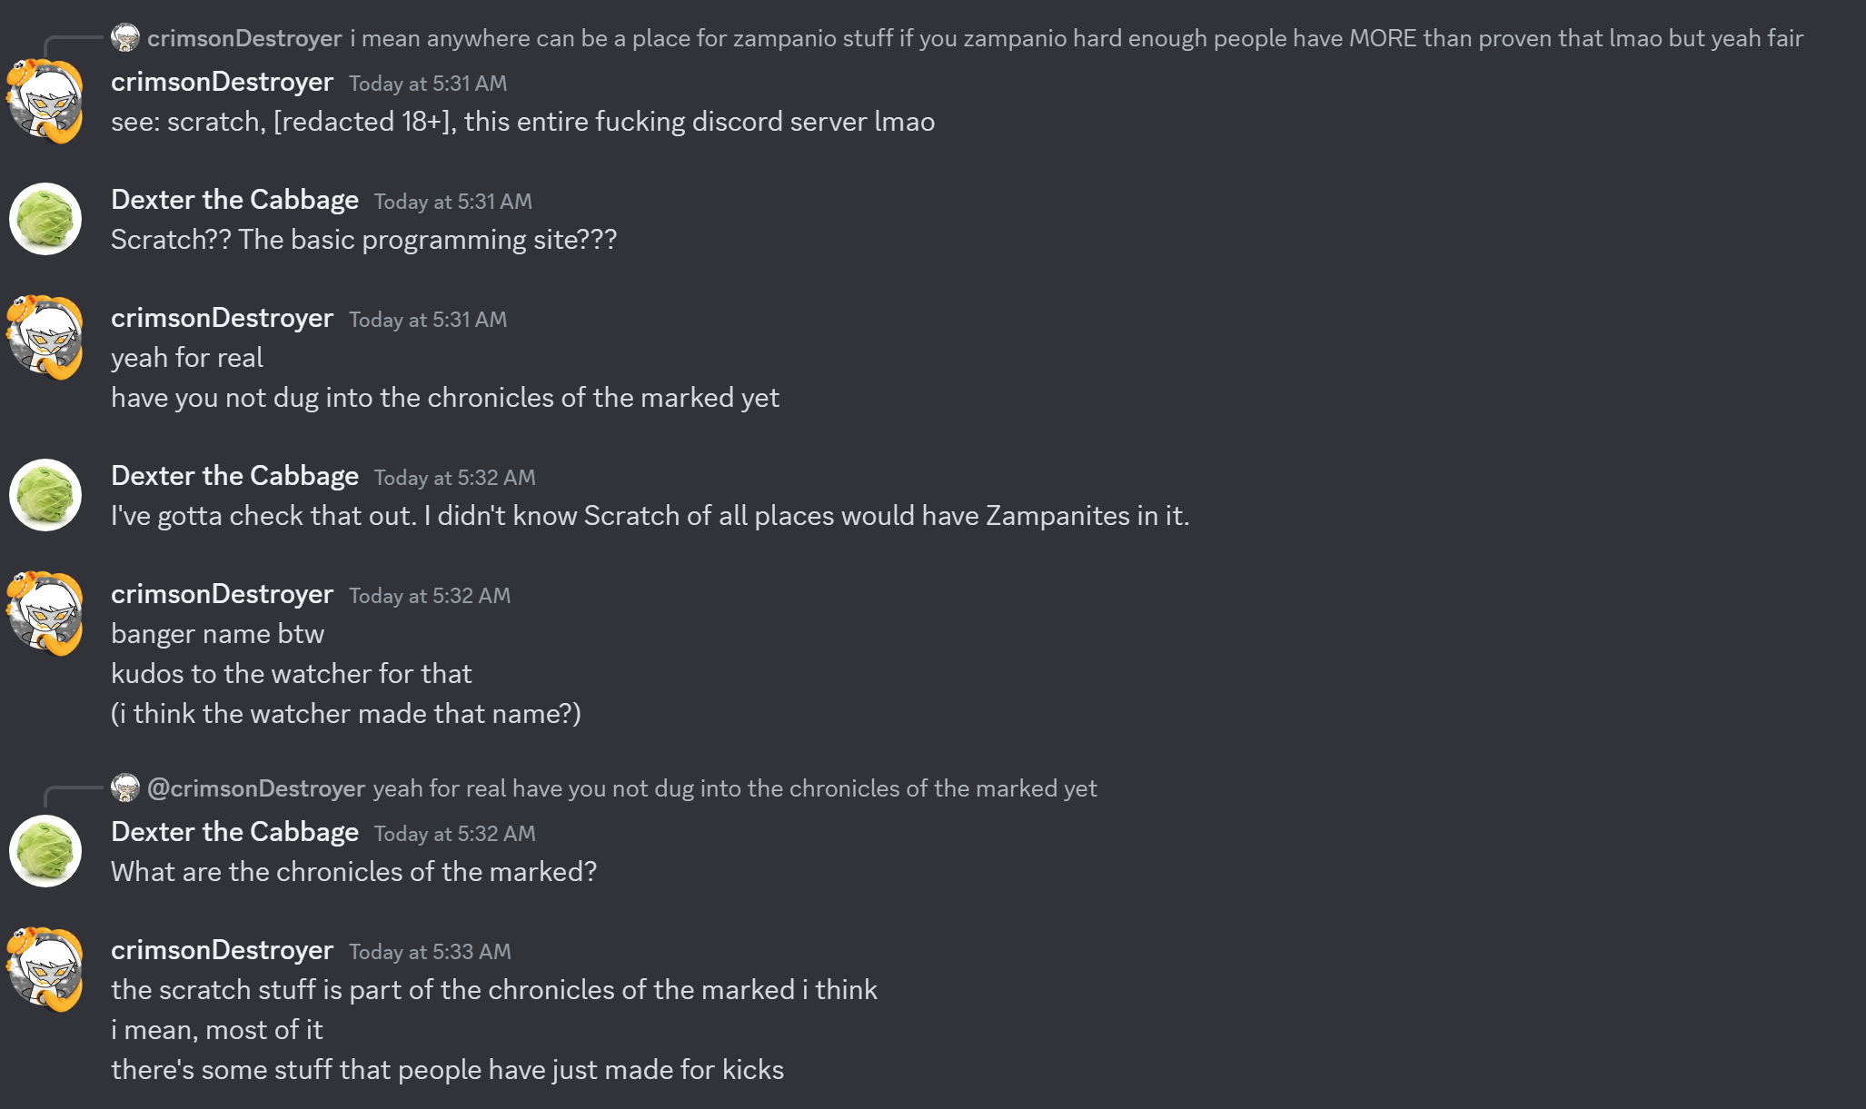The image size is (1866, 1109).
Task: Open profile via crimsonDestroyer username above "see: scratch"
Action: [x=222, y=82]
